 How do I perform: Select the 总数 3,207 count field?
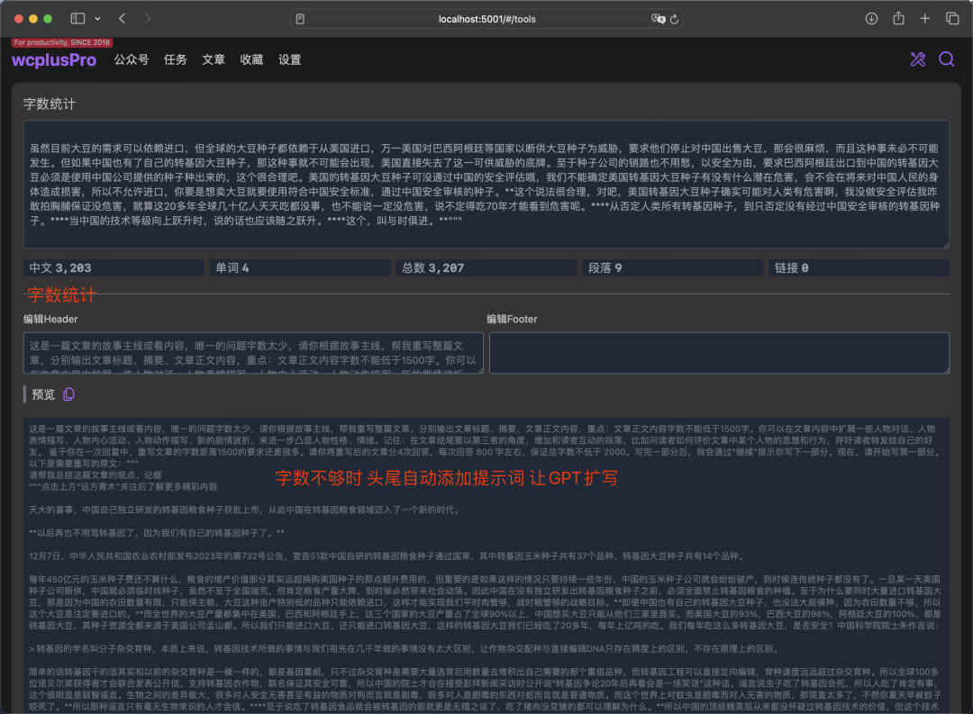tap(486, 268)
